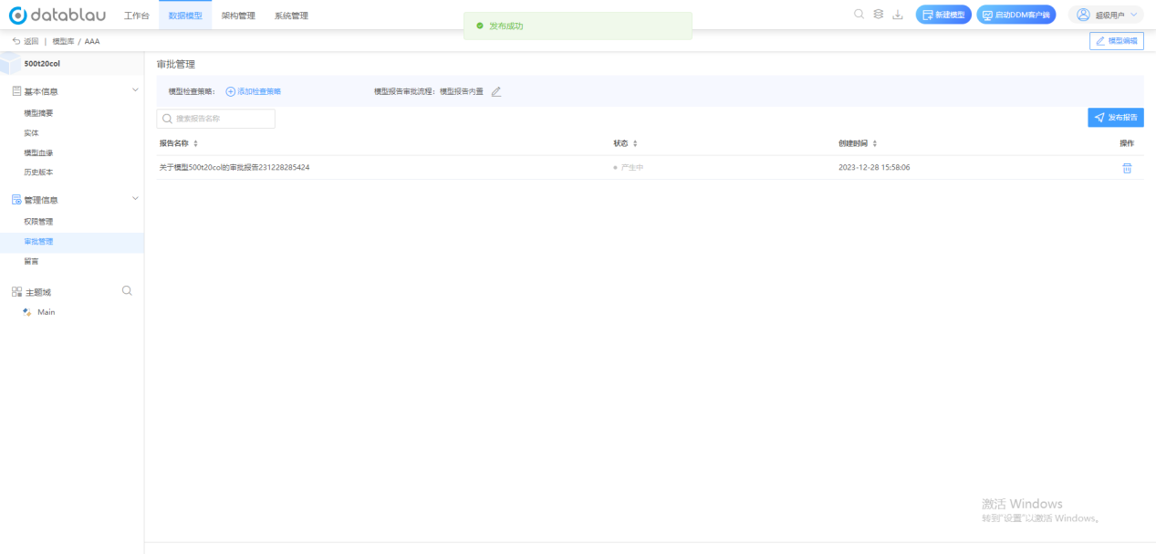Collapse the 基本信息 section
1156x554 pixels.
coord(136,89)
